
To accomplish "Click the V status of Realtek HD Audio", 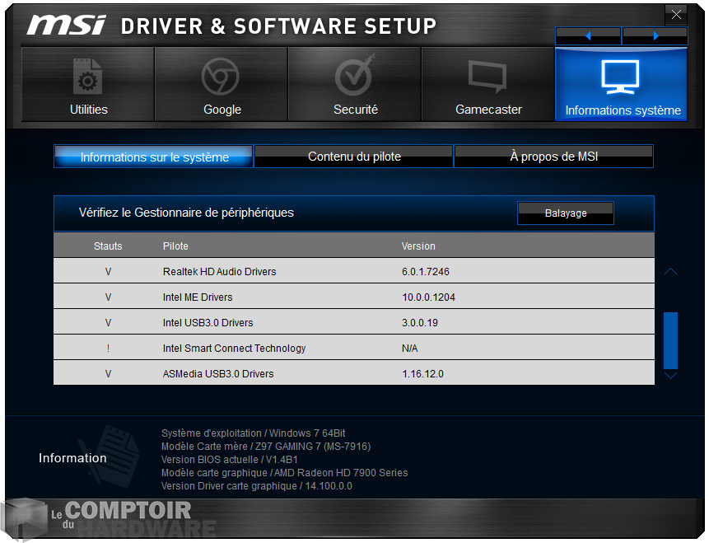I will (x=108, y=272).
